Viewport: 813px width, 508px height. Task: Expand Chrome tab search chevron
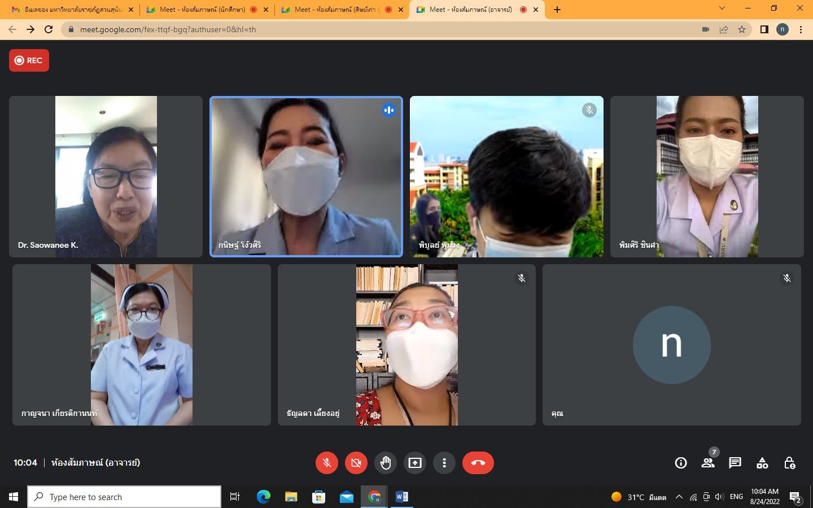(722, 8)
